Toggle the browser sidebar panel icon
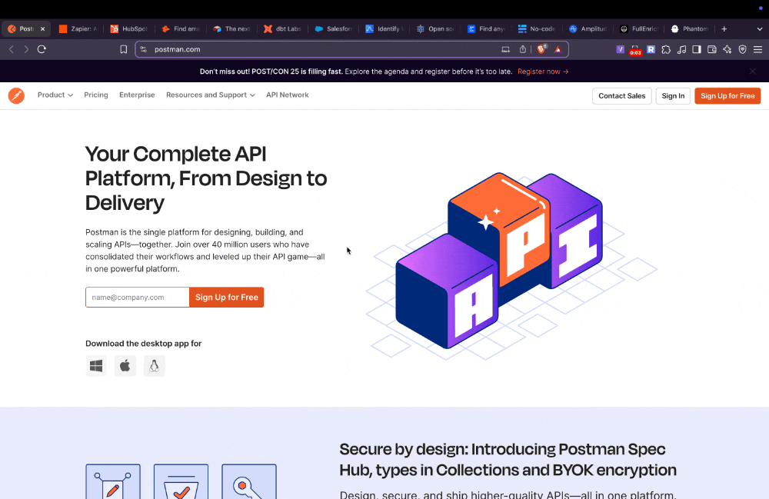Screen dimensions: 769x499 click(697, 49)
